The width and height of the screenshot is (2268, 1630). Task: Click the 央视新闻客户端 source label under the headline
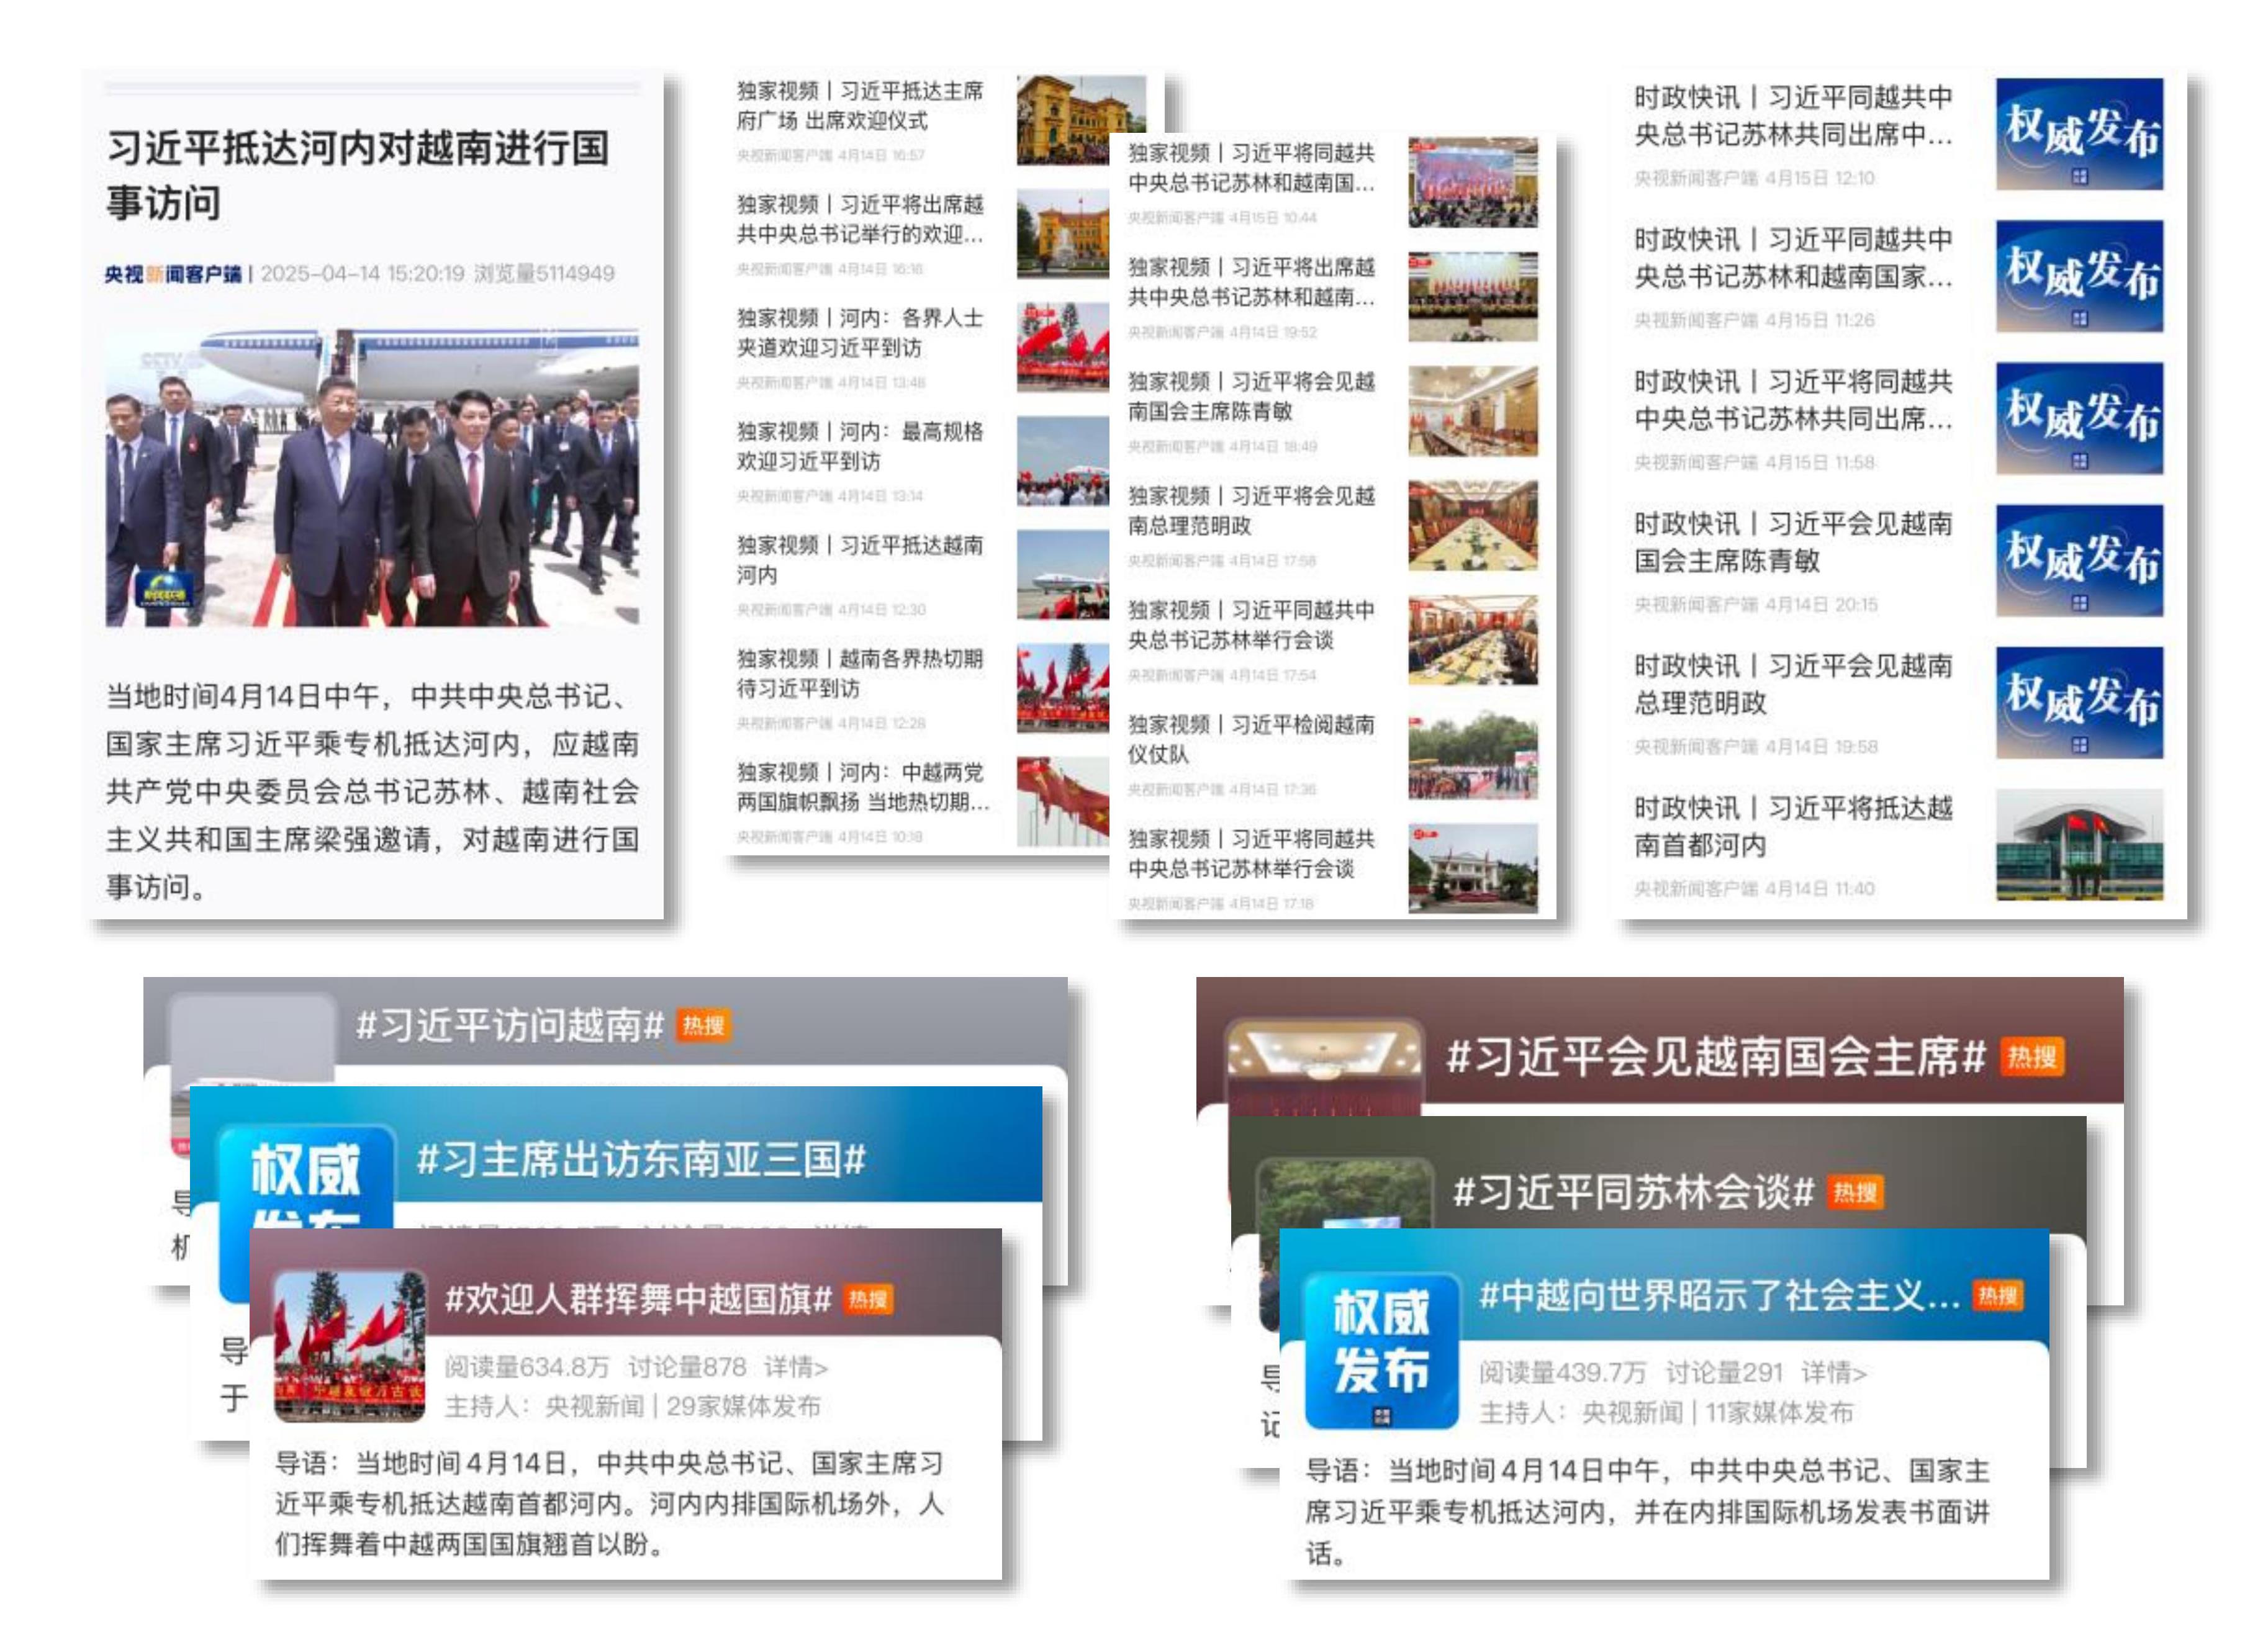click(x=173, y=273)
